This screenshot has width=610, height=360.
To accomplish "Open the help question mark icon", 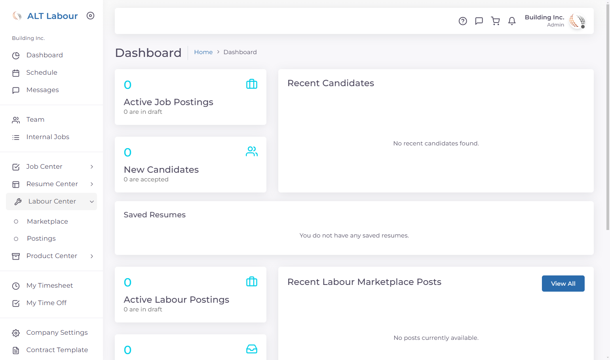I will pyautogui.click(x=463, y=21).
